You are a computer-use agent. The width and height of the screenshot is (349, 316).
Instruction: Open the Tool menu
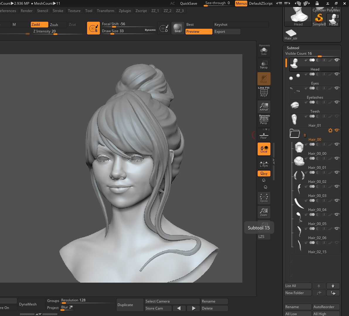[x=89, y=11]
